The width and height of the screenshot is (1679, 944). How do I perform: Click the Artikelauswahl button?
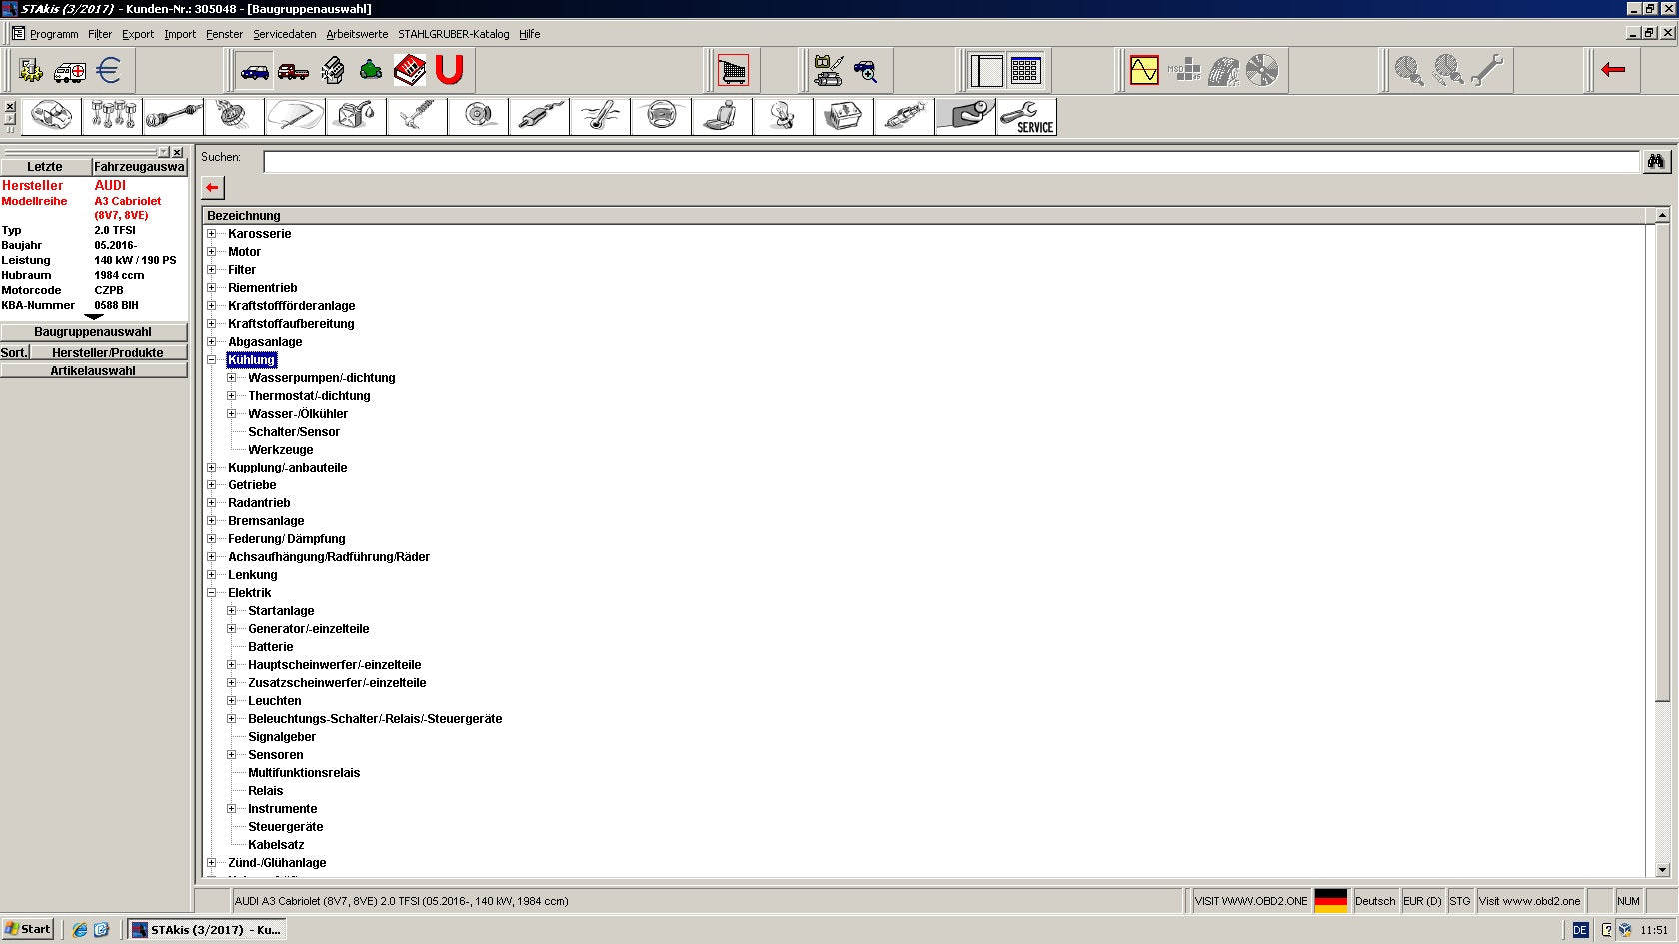[93, 371]
